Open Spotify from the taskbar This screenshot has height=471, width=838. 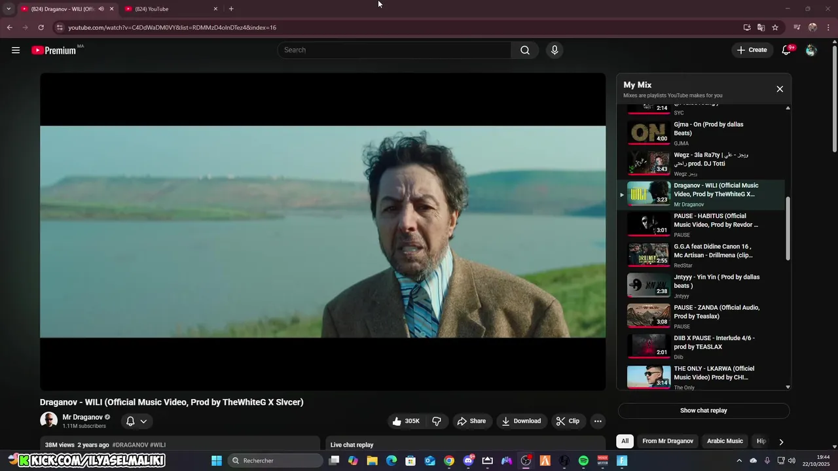click(x=583, y=461)
